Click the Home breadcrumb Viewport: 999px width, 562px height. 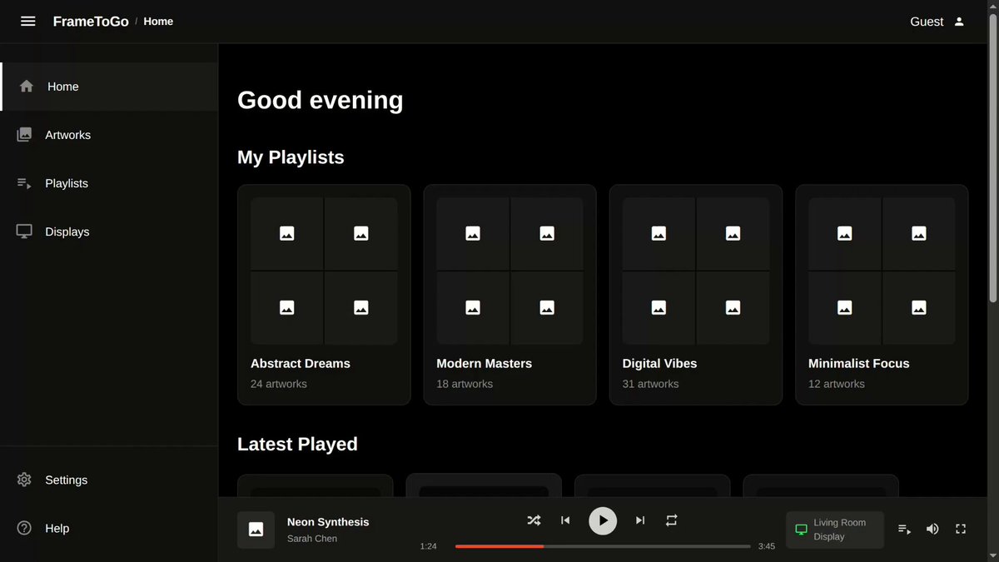click(x=158, y=22)
